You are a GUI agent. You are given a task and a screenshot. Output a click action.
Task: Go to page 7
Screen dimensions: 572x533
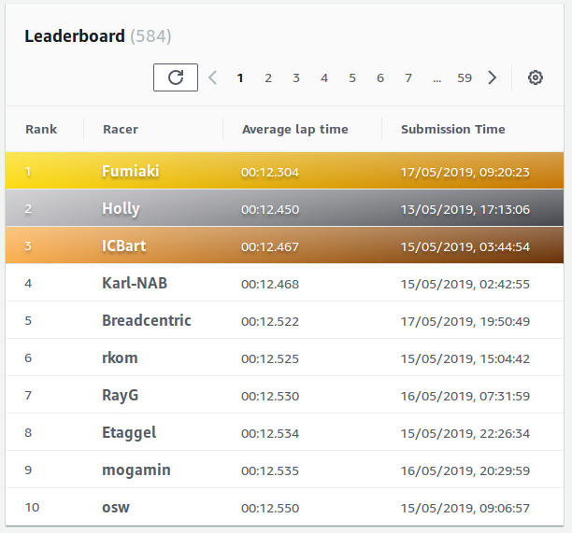(x=408, y=78)
